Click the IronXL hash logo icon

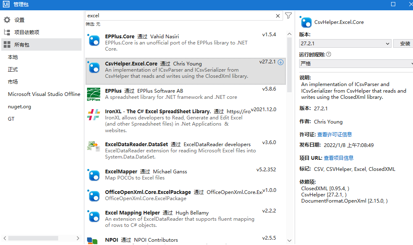pyautogui.click(x=94, y=114)
